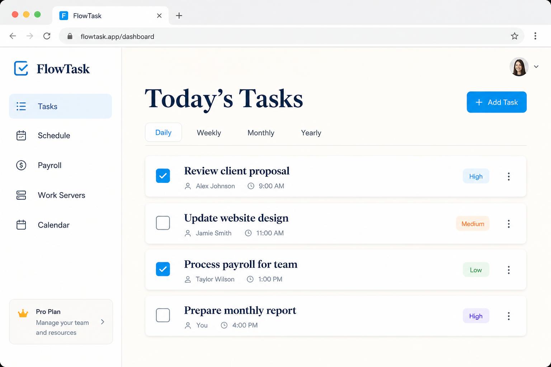Click the FlowTask checkmark logo icon
Viewport: 551px width, 367px height.
21,68
